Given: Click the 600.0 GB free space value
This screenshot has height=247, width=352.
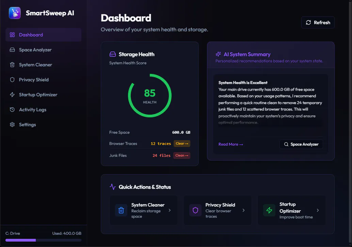Looking at the screenshot, I should [181, 132].
